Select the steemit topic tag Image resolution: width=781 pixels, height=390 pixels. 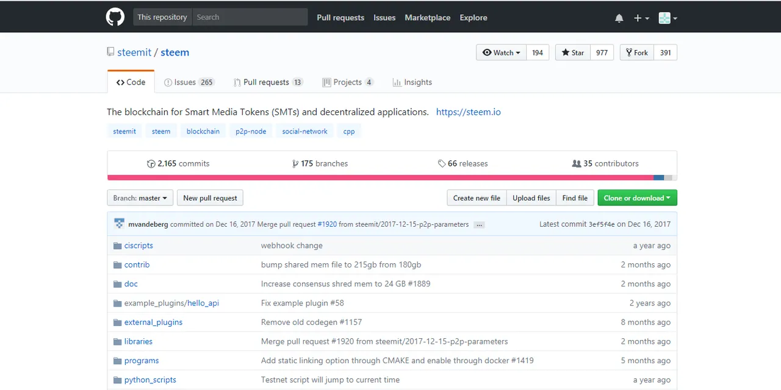point(124,131)
